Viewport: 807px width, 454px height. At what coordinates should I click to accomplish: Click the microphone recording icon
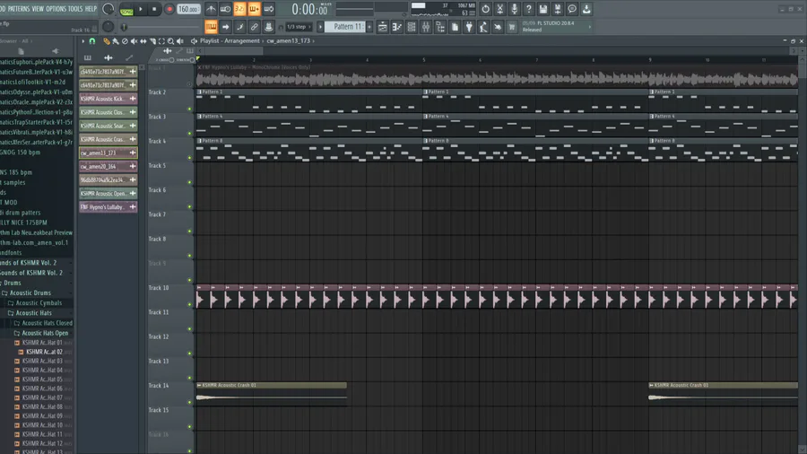514,9
